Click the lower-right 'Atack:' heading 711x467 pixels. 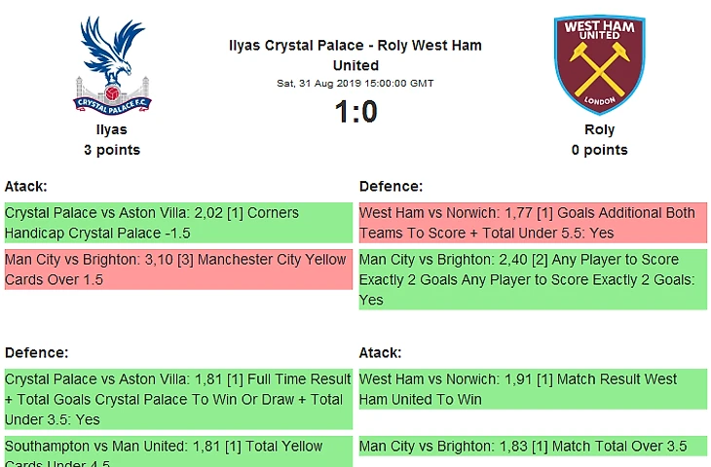[381, 352]
